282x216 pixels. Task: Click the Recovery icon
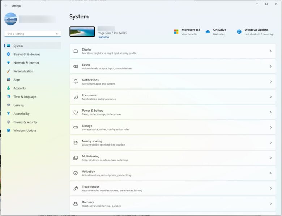coord(76,204)
